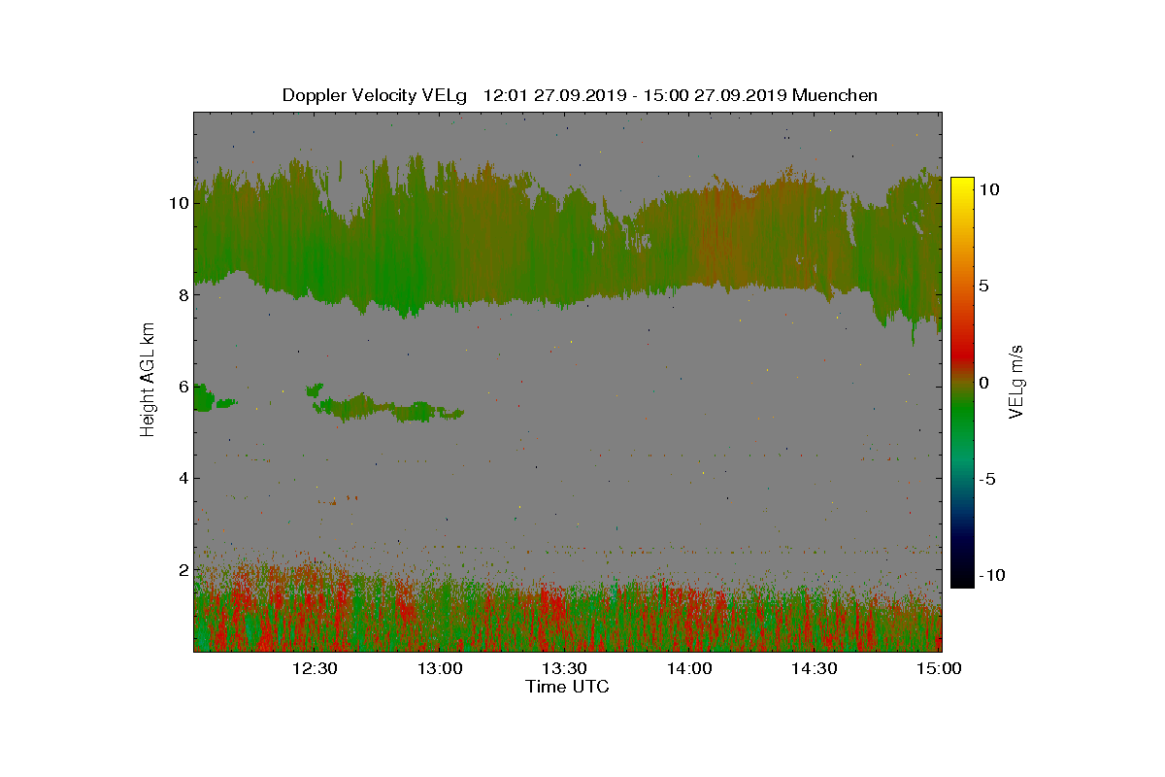Click the black bottom of the colorbar
Screen dimensions: 1165x777
pyautogui.click(x=962, y=579)
